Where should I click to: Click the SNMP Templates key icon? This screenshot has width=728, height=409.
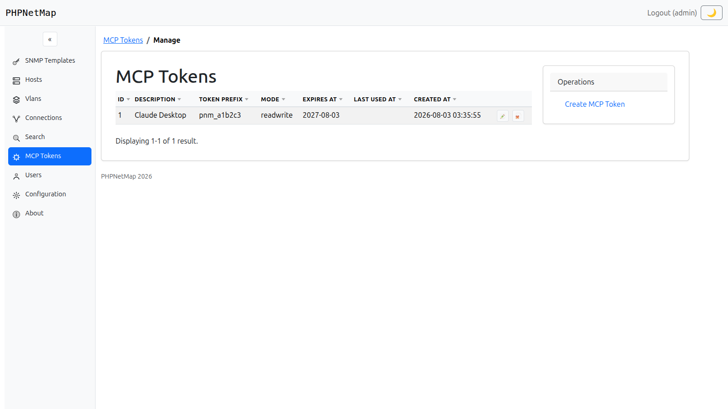pos(16,61)
